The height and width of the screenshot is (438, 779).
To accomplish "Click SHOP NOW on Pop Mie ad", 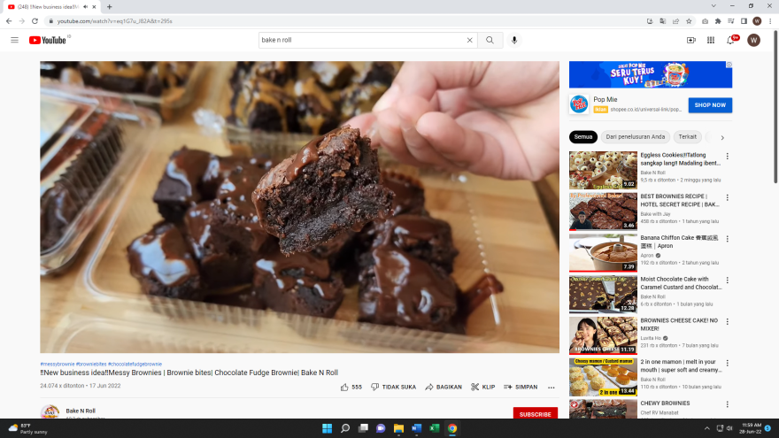I will pyautogui.click(x=710, y=104).
